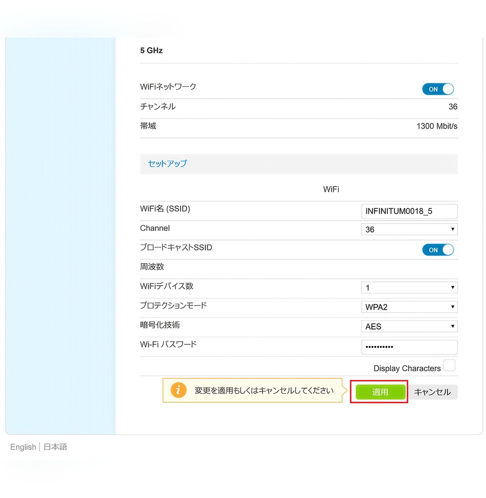Check the Display Characters checkbox

click(449, 365)
